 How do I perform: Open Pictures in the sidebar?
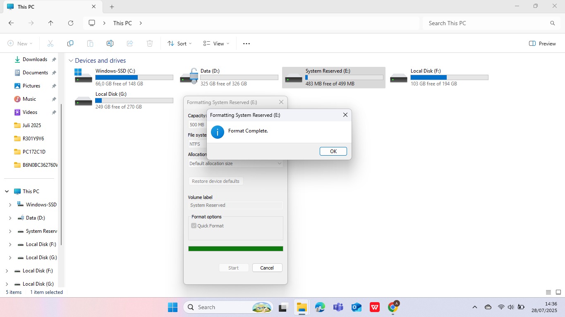click(31, 86)
